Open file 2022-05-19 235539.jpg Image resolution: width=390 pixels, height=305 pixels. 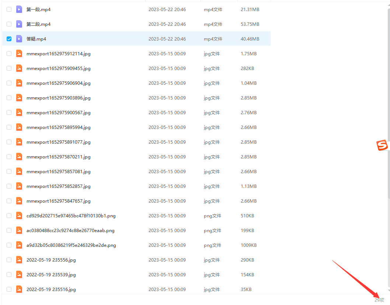pos(51,275)
